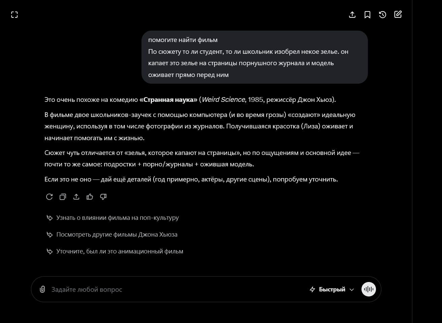Open chat history icon
Screen dimensions: 442x323
click(382, 14)
